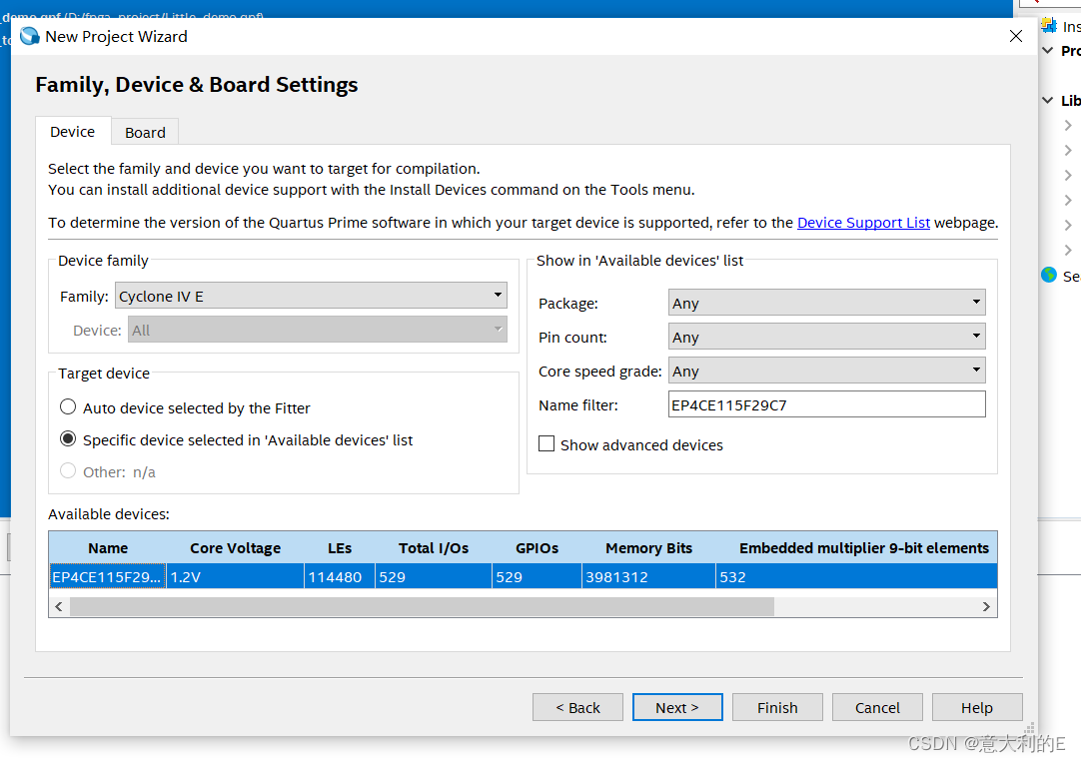This screenshot has width=1081, height=762.
Task: Select the Device tab
Action: click(x=72, y=132)
